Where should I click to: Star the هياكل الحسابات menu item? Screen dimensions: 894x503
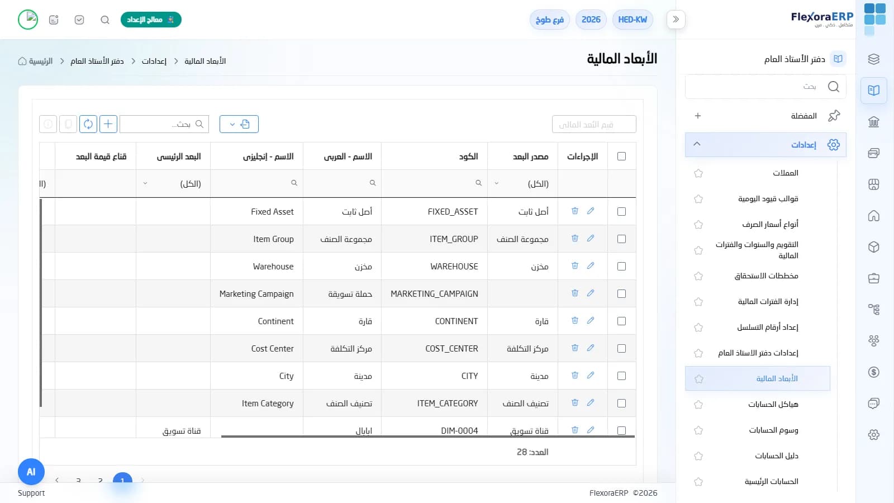point(698,405)
